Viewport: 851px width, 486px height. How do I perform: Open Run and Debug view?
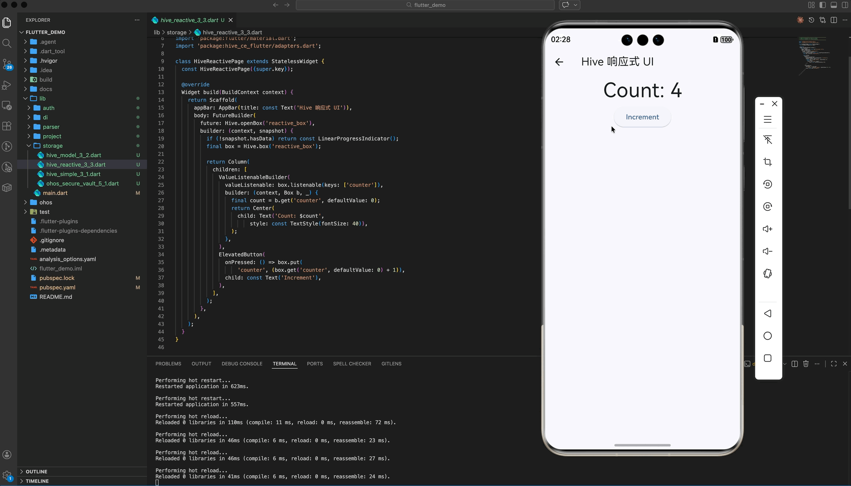pyautogui.click(x=7, y=85)
